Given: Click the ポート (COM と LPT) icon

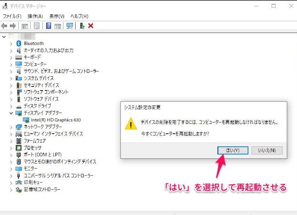Looking at the screenshot, I should click(19, 154).
